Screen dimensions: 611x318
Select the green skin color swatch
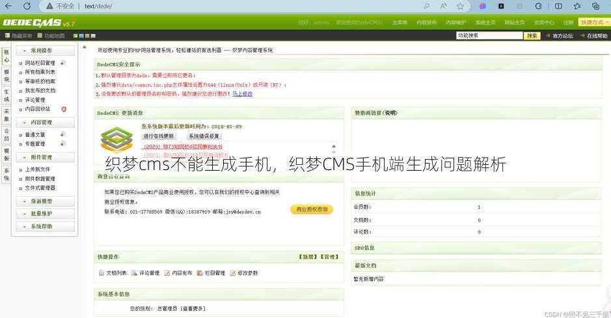coord(75,36)
